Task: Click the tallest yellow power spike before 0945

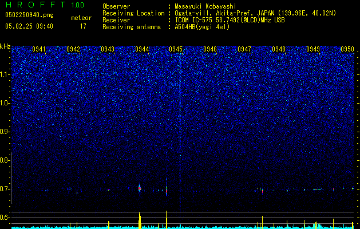Action: [166, 219]
